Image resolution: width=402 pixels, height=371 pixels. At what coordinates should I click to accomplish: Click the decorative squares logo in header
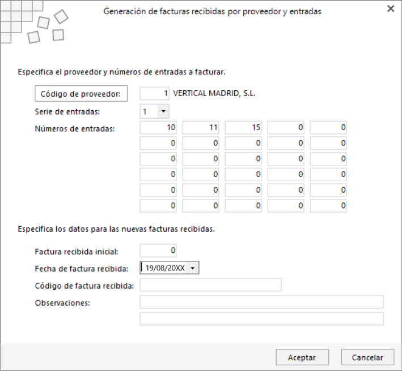[34, 22]
